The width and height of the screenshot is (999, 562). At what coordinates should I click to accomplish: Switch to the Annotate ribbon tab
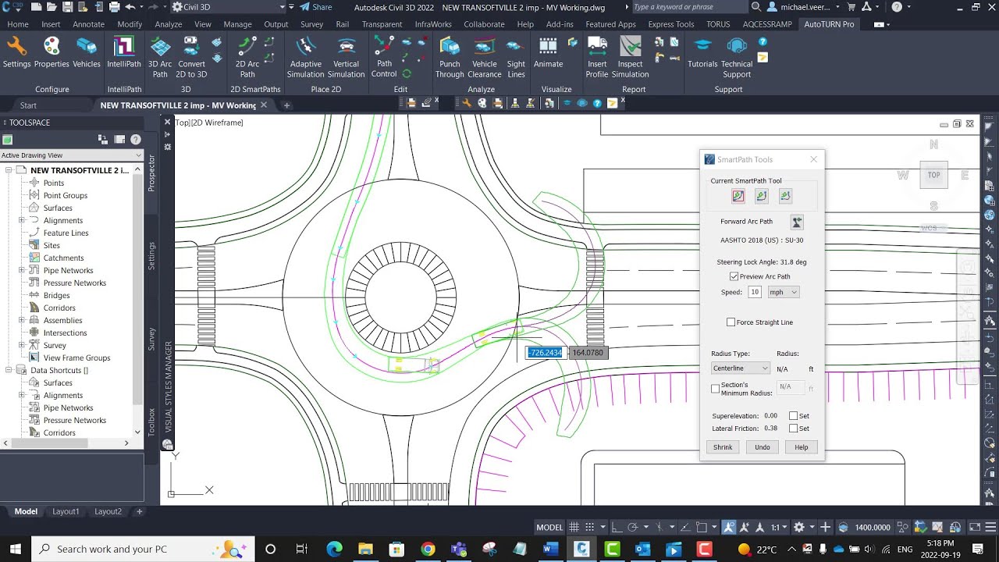[88, 24]
